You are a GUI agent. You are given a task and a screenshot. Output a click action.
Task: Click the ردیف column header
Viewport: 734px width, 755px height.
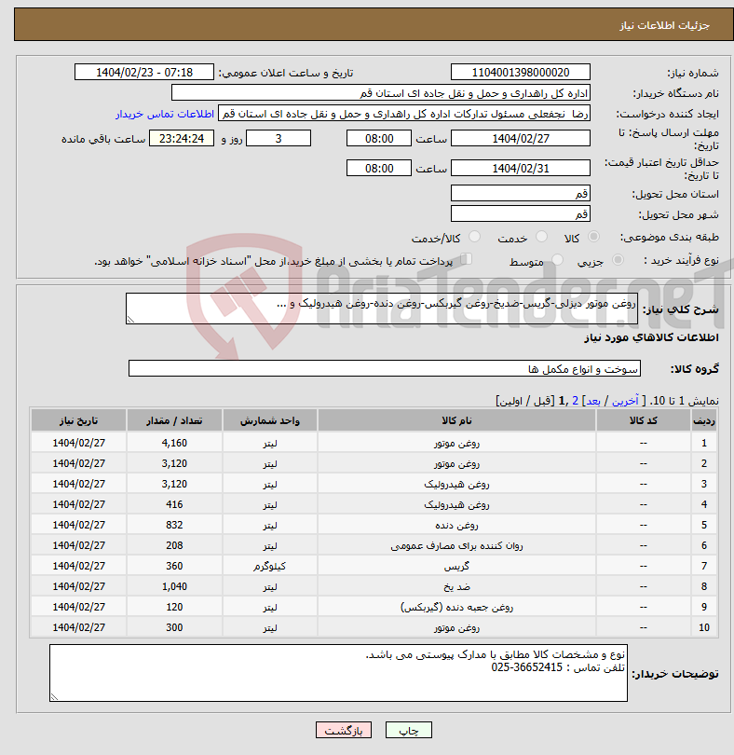point(703,420)
